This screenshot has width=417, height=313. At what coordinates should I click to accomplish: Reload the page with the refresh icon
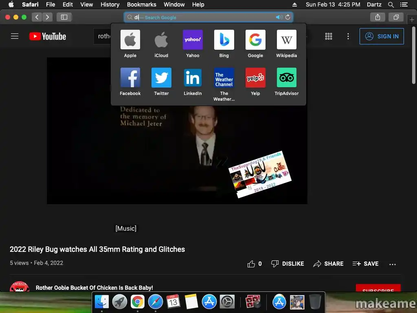click(288, 17)
